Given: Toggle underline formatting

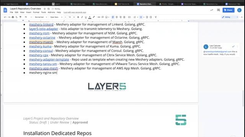Looking at the screenshot, I should (x=86, y=17).
